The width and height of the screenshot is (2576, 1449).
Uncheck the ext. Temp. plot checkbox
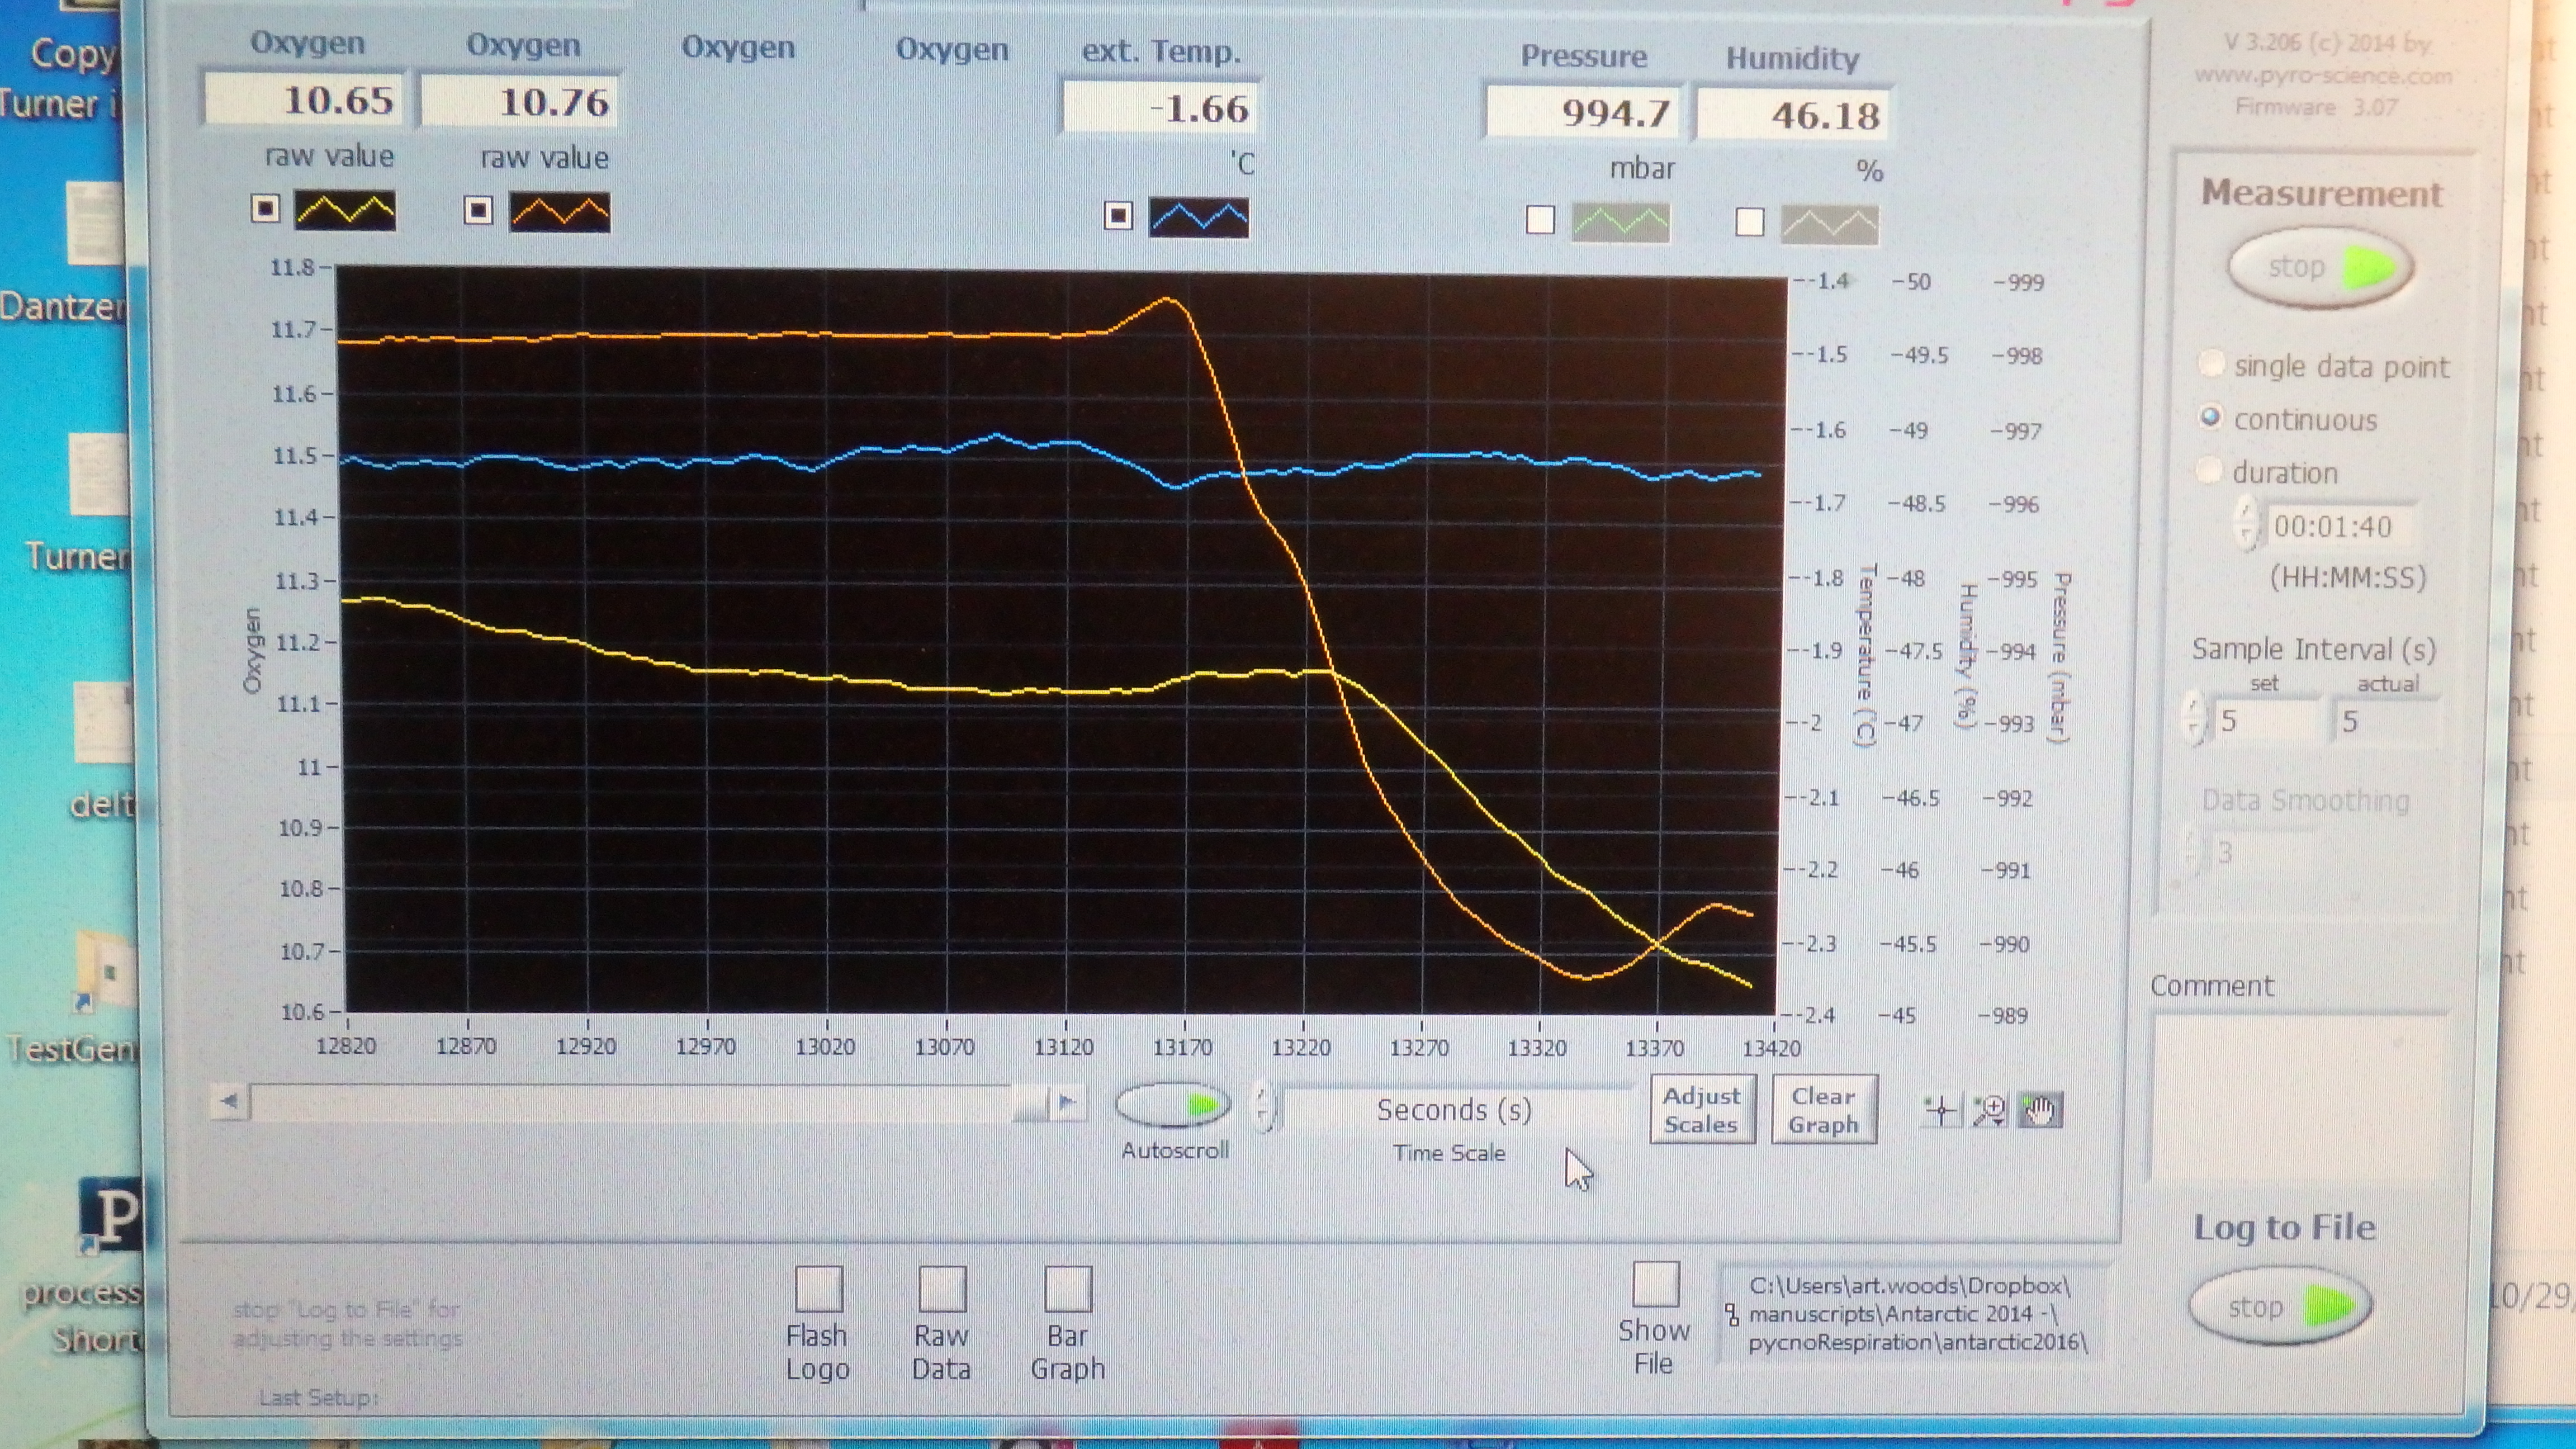[x=1118, y=216]
